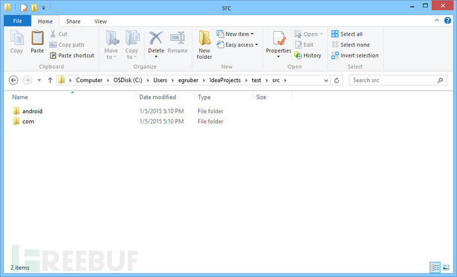Click the Properties icon
Screen dimensions: 457x277
(279, 38)
